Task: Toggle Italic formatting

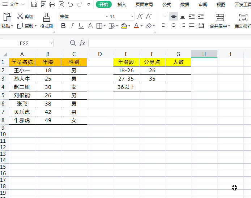Action: tap(72, 26)
